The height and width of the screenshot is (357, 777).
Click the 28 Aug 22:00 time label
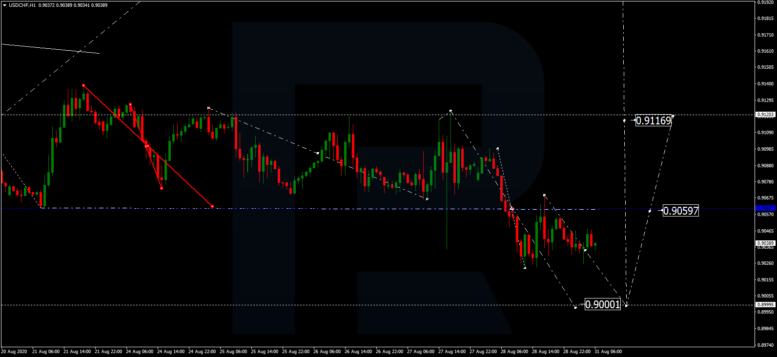577,352
